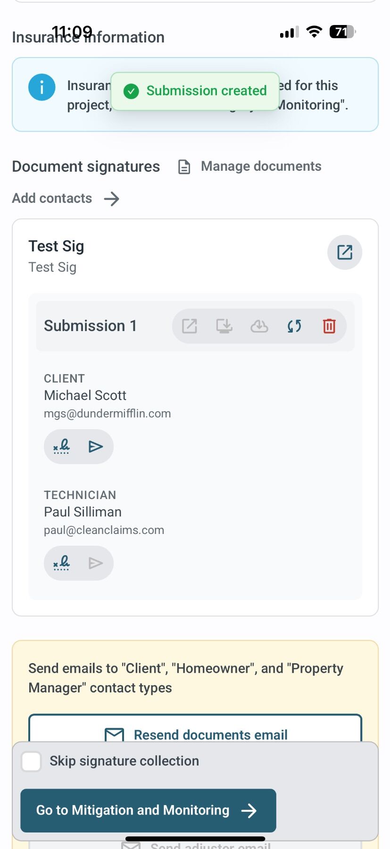390x849 pixels.
Task: Download Submission 1 to device
Action: pos(224,326)
